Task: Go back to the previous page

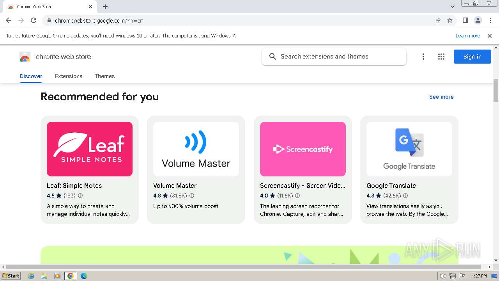Action: click(x=9, y=20)
